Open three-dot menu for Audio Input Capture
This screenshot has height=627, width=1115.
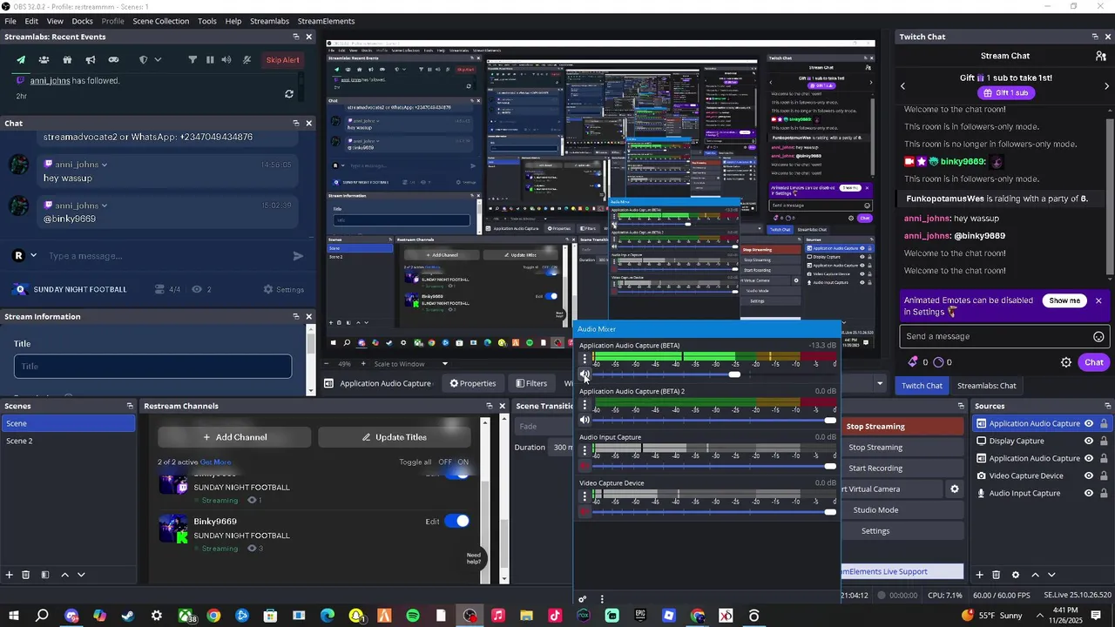point(585,450)
